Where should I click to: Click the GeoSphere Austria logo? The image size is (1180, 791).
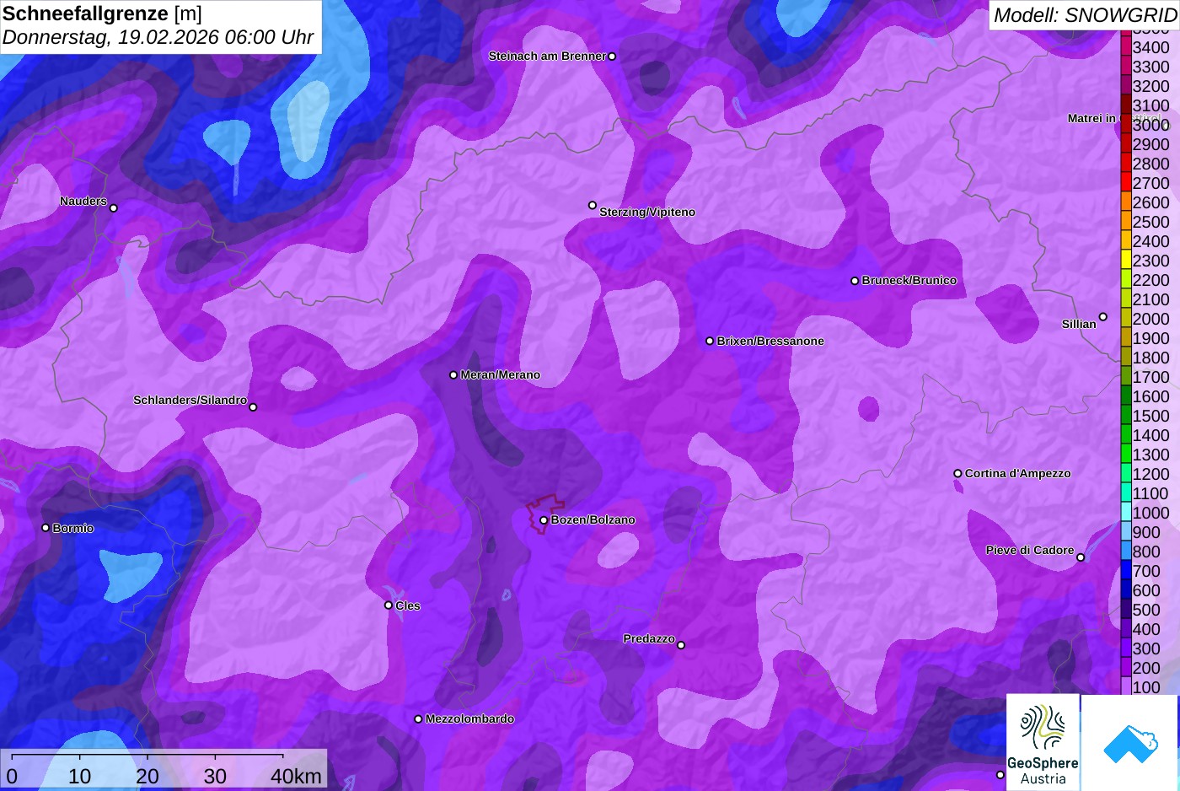click(1043, 743)
